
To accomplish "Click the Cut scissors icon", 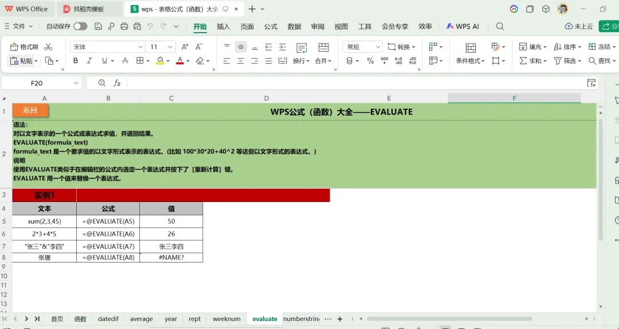I will point(48,47).
